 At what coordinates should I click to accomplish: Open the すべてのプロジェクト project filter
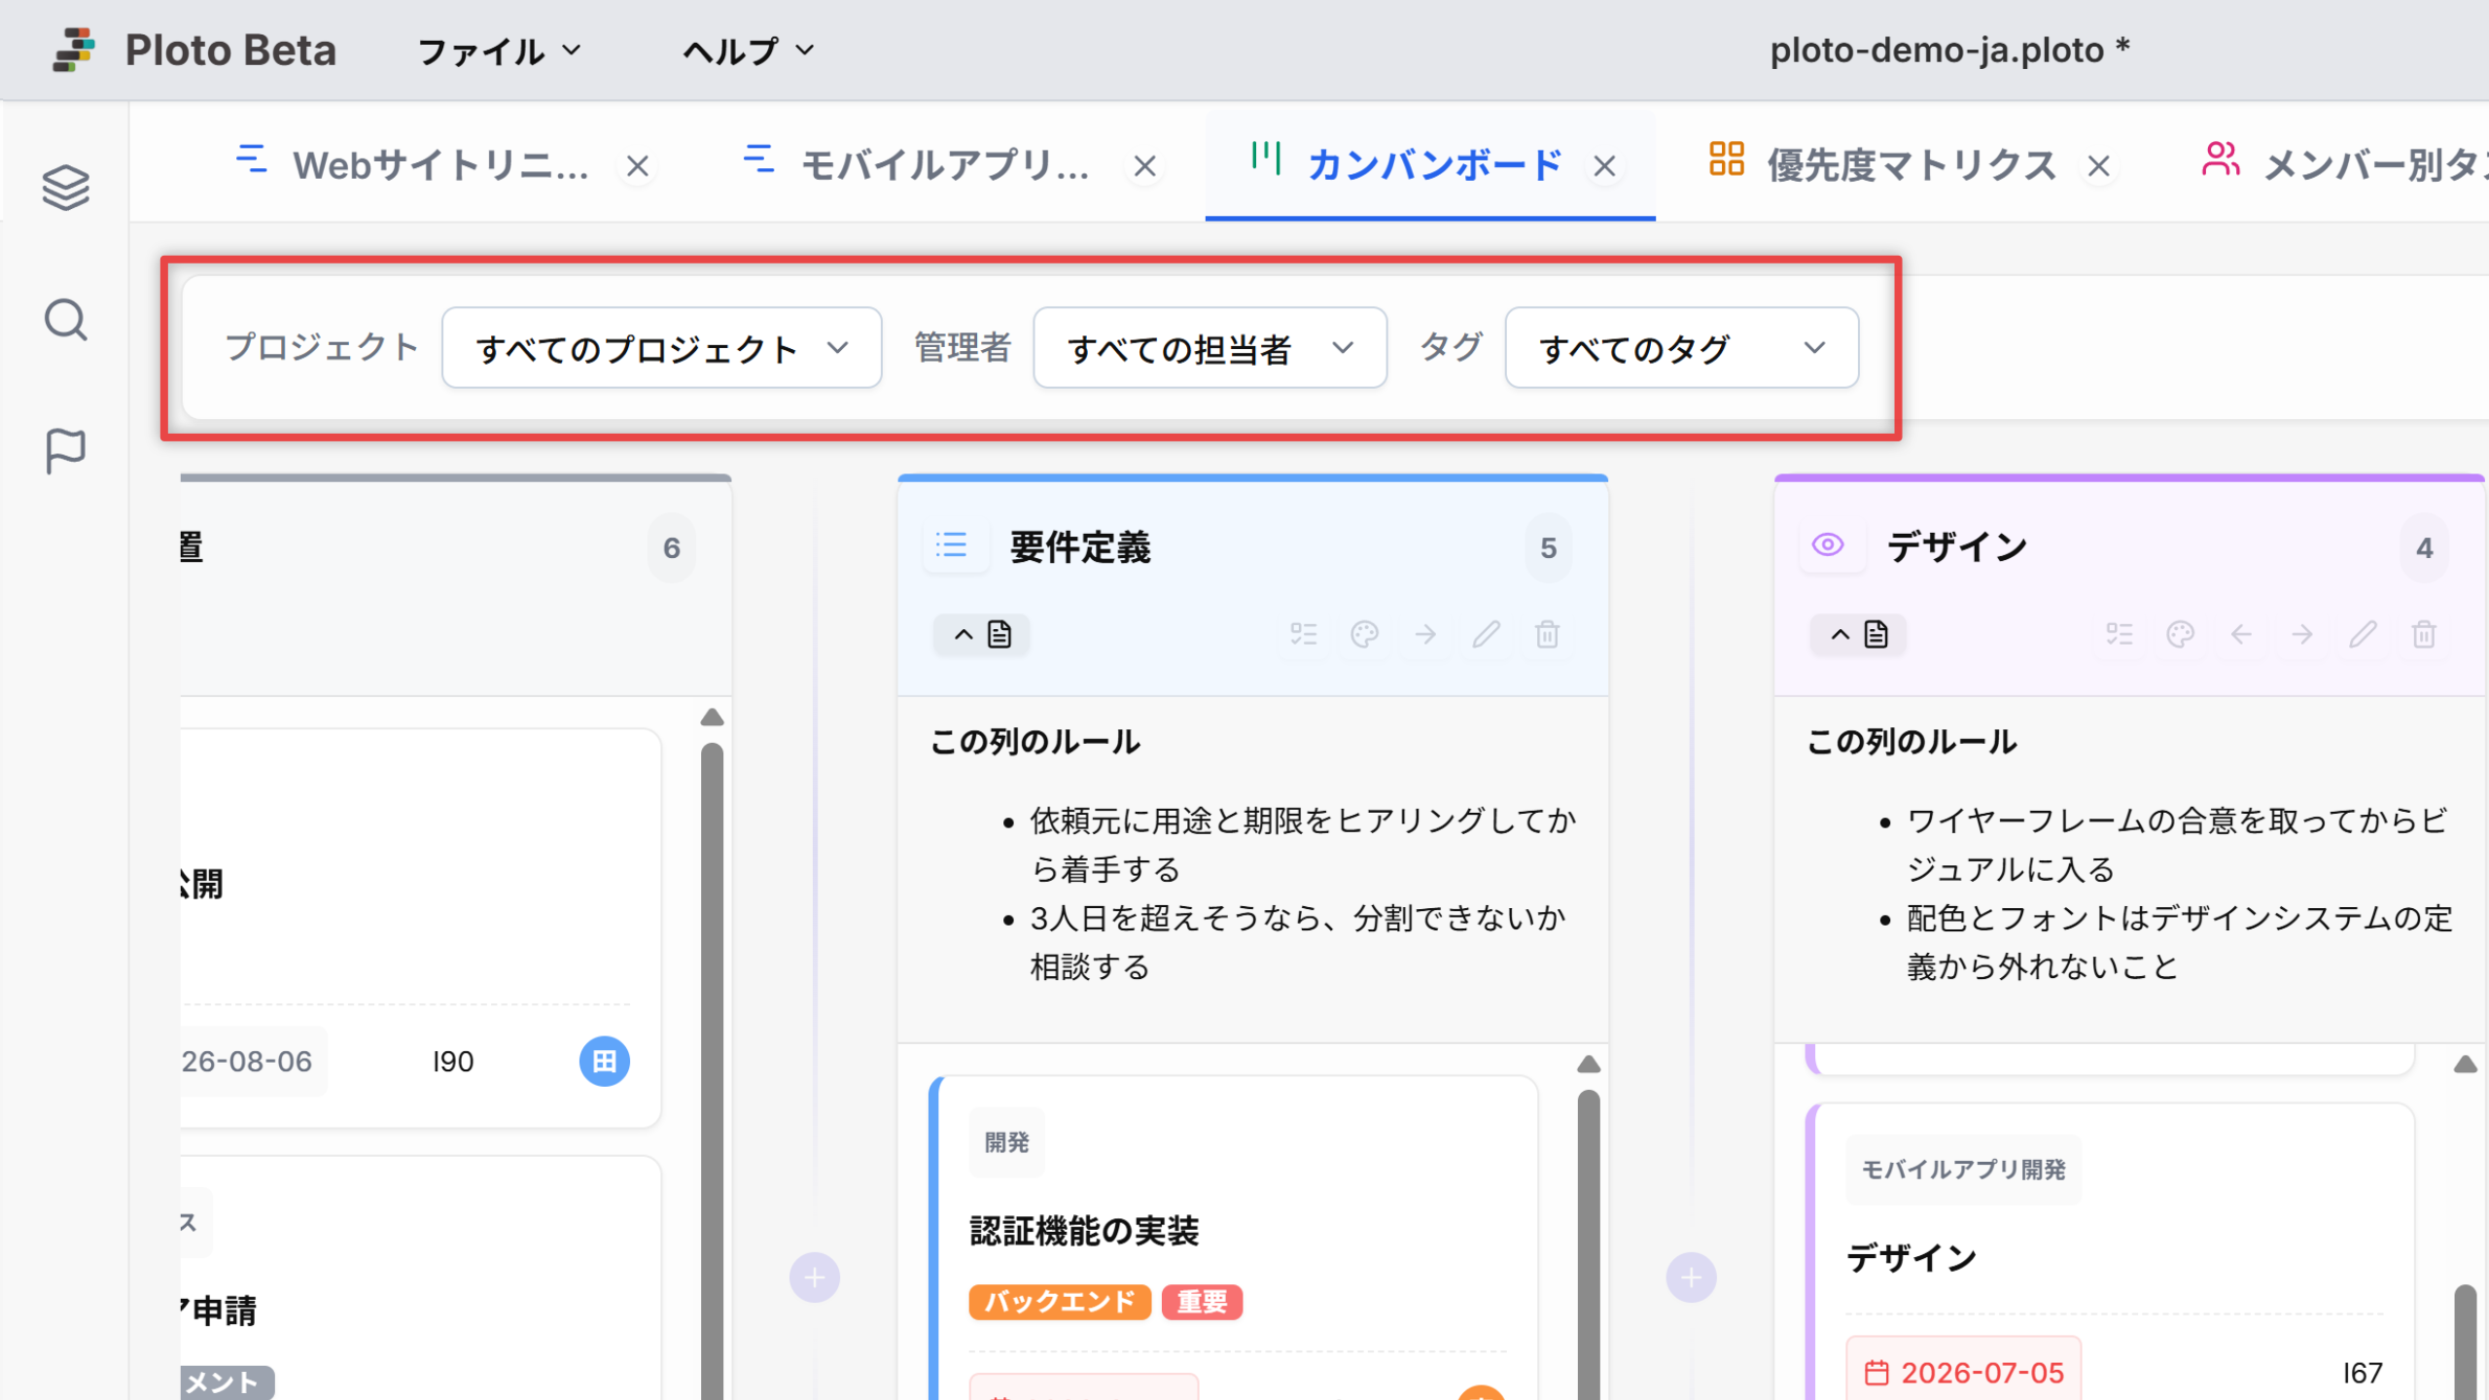pos(662,348)
